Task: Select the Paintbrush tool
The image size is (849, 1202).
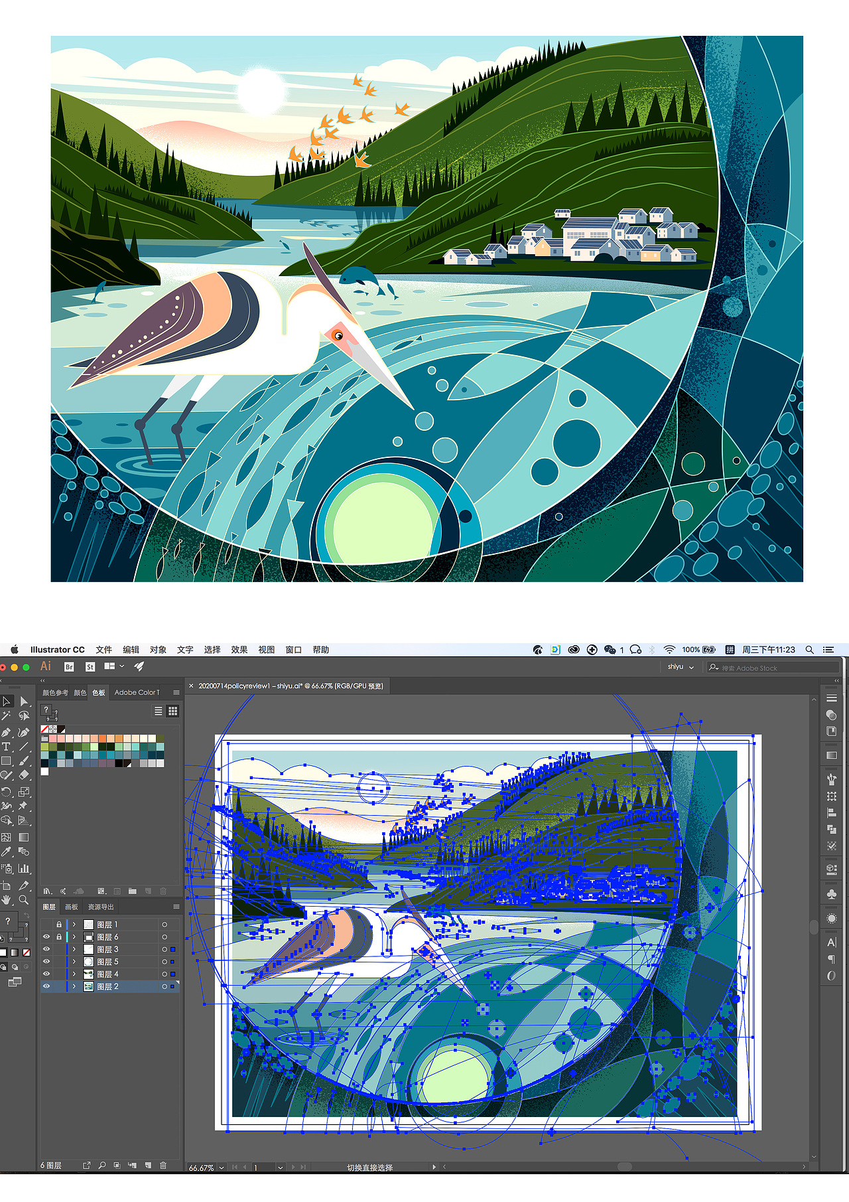Action: point(24,761)
